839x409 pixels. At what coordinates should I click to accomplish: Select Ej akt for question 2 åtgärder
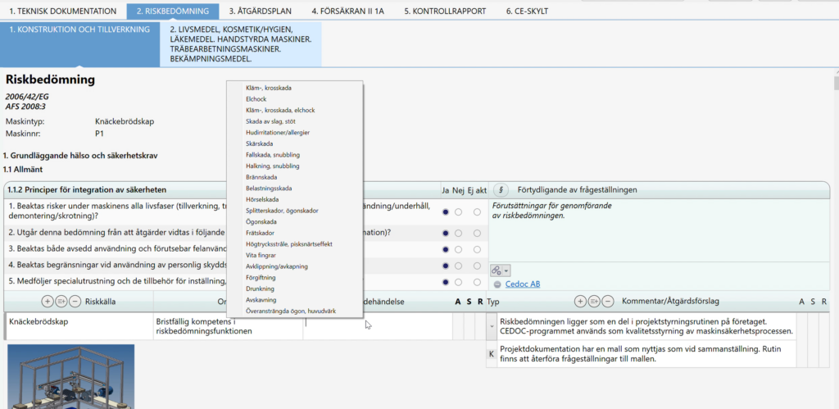(x=477, y=233)
